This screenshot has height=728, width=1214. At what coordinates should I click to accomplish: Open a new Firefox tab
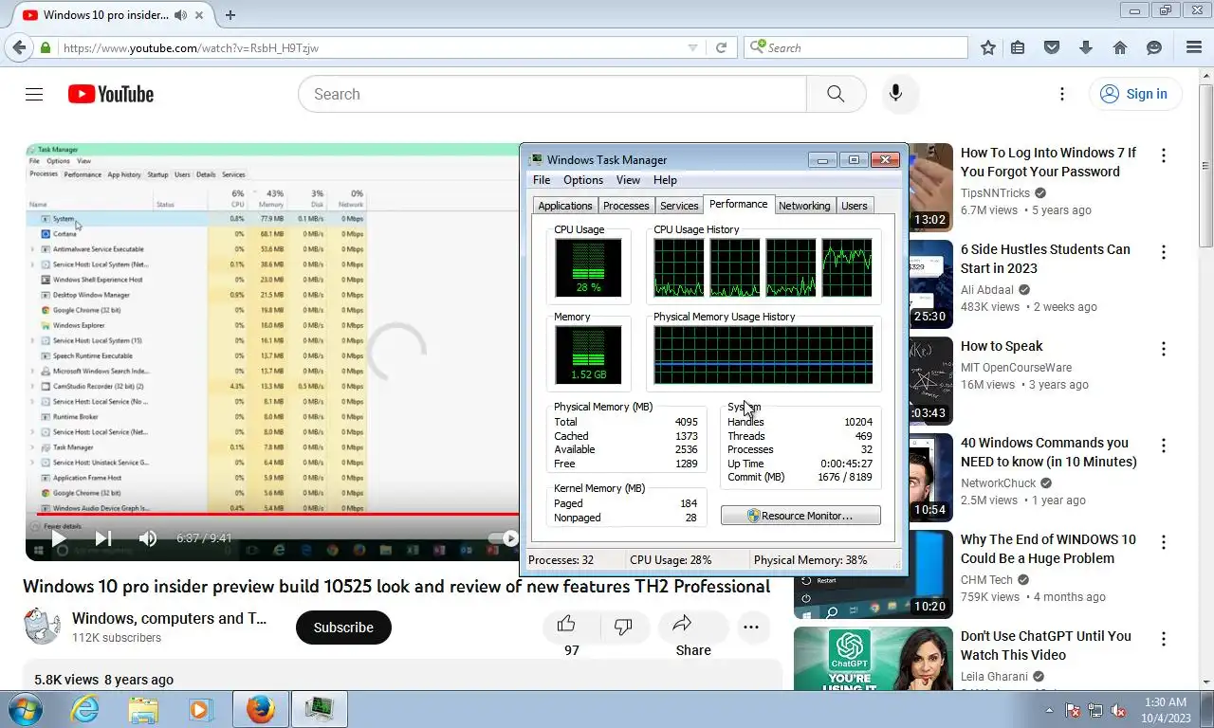point(230,14)
